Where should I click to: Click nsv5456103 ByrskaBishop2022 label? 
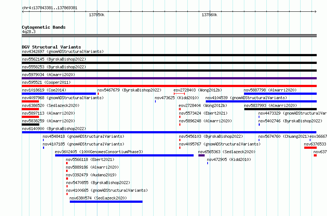coord(211,136)
